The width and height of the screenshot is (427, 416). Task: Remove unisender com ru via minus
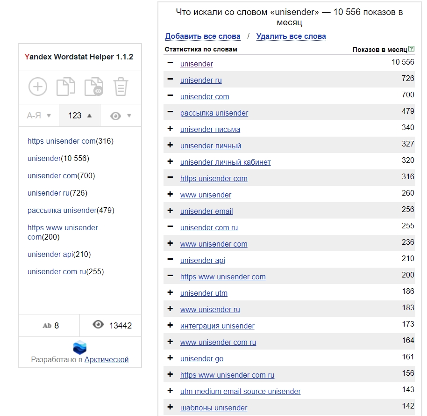170,226
